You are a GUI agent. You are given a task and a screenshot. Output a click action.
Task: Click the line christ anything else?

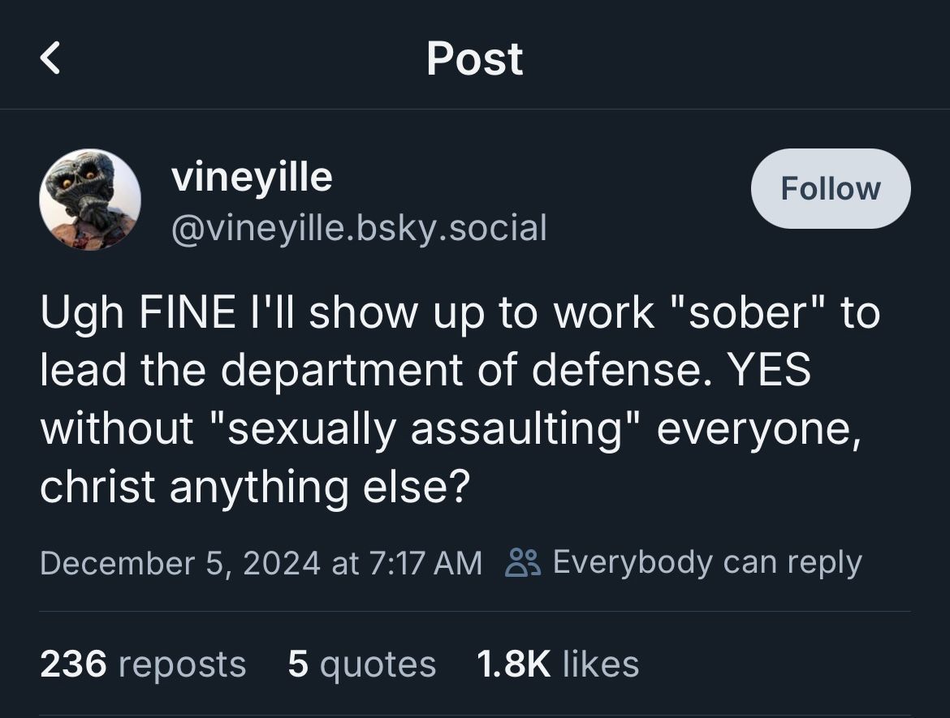pyautogui.click(x=255, y=487)
